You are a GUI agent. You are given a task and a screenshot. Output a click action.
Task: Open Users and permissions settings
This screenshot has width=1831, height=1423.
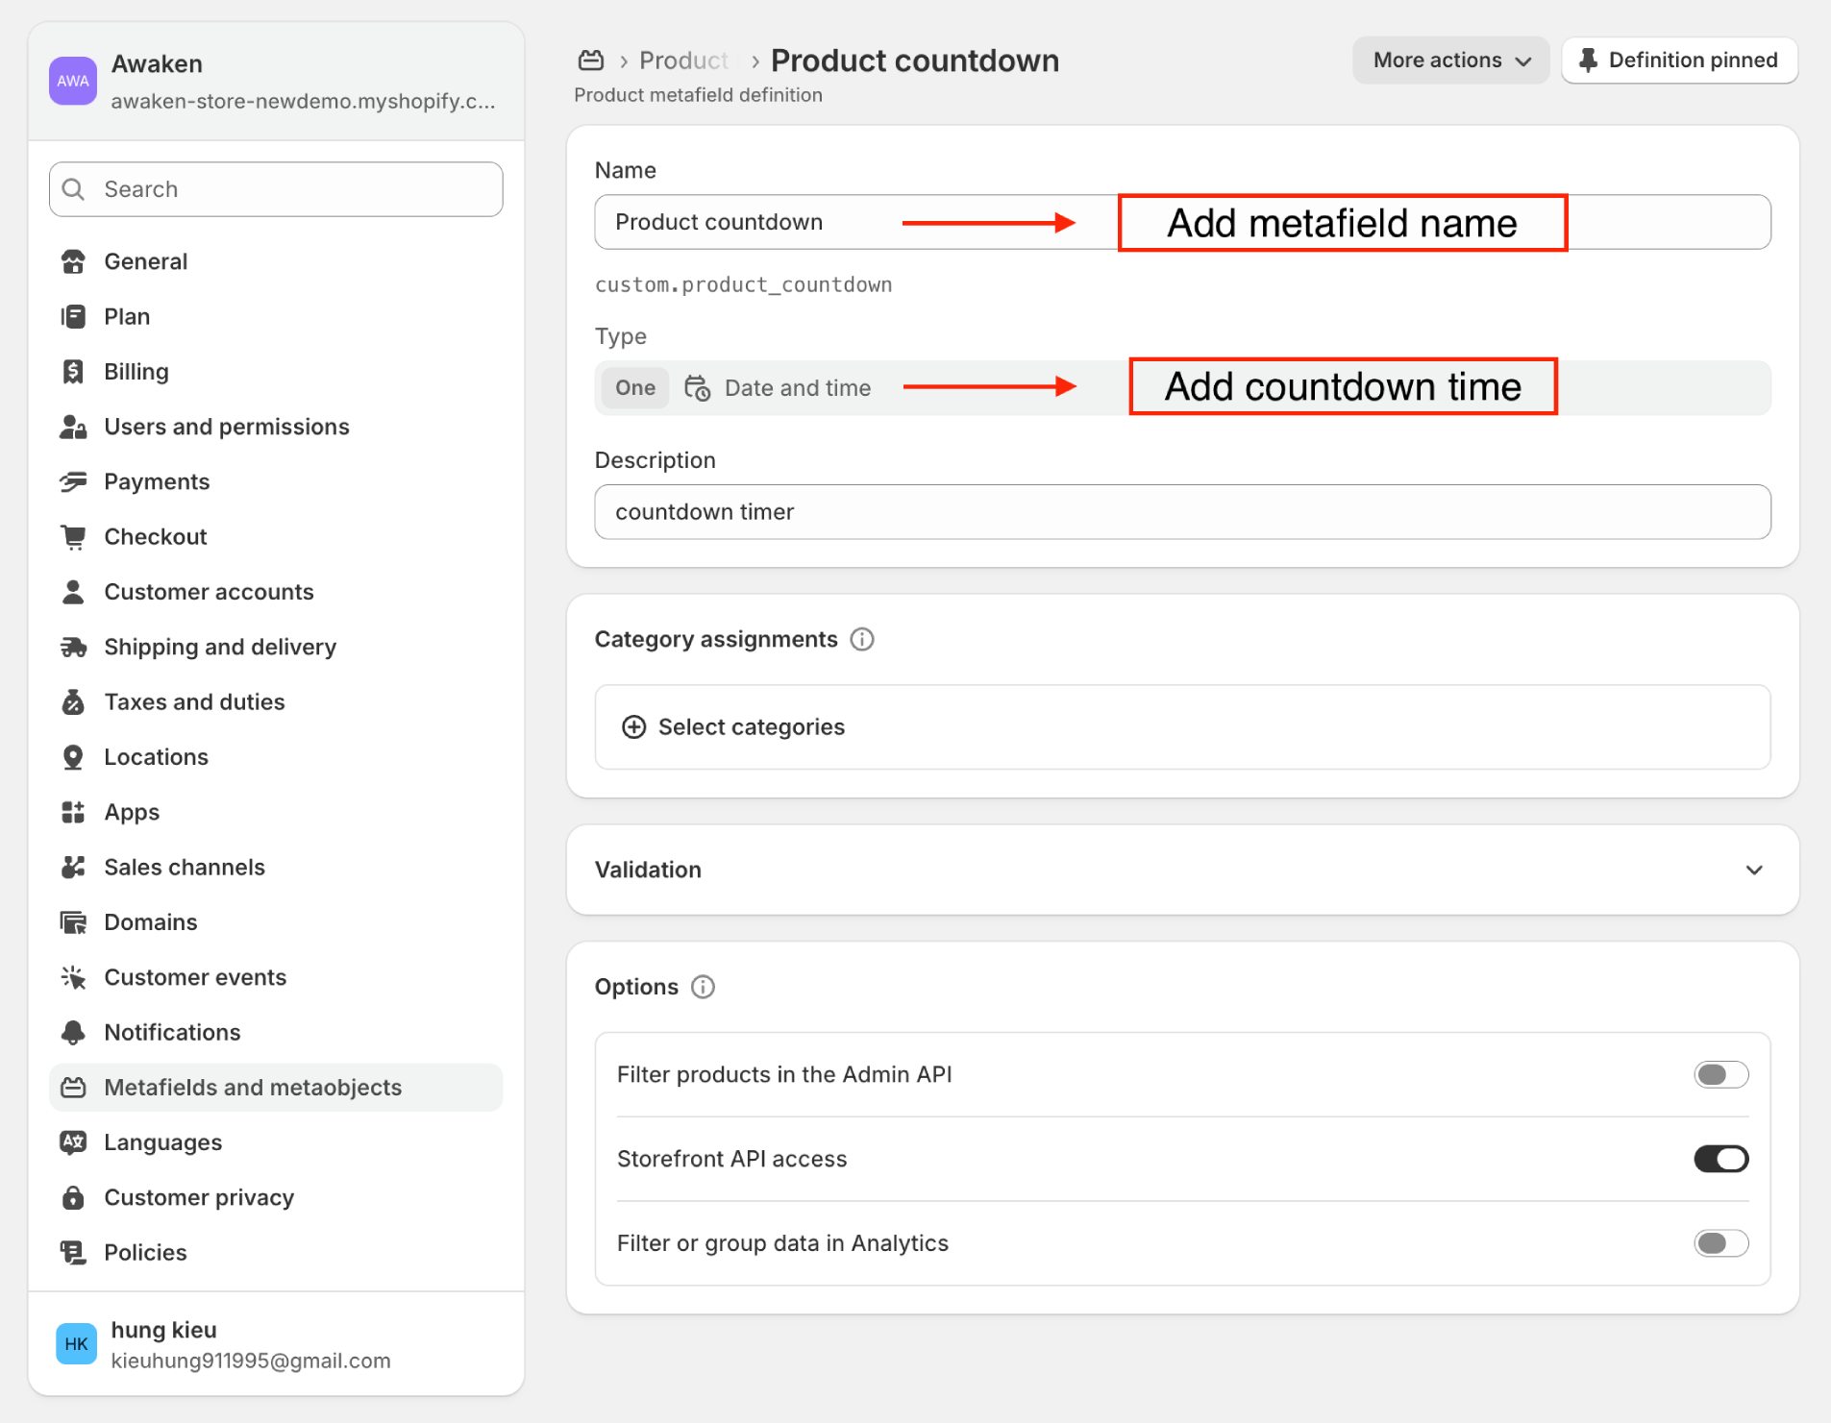tap(276, 427)
